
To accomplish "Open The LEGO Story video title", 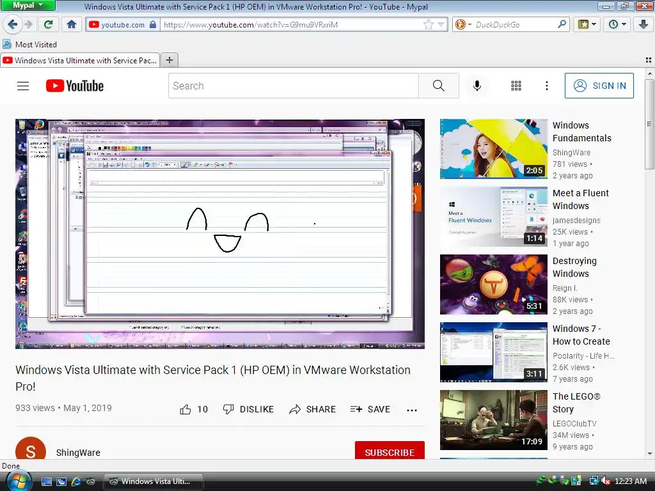I will 576,403.
